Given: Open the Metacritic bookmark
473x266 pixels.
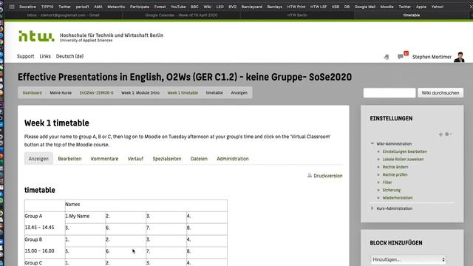Looking at the screenshot, I should click(x=116, y=7).
